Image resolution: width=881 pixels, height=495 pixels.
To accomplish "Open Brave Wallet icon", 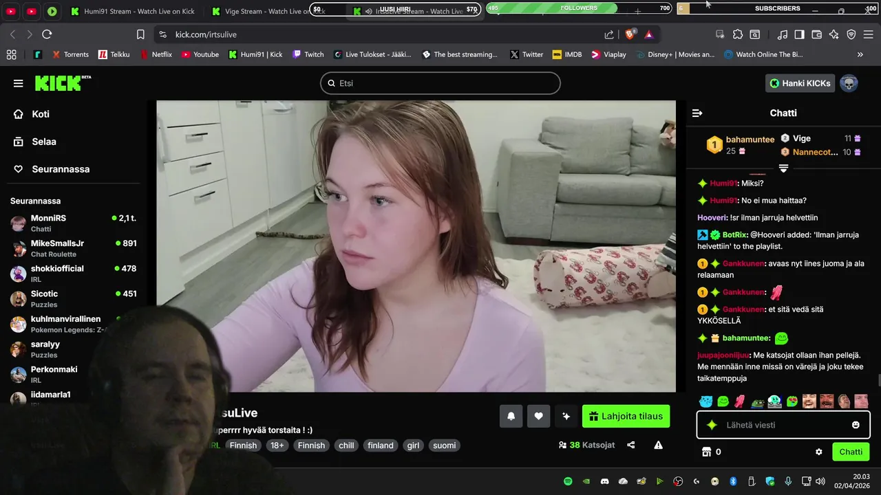I will coord(817,34).
